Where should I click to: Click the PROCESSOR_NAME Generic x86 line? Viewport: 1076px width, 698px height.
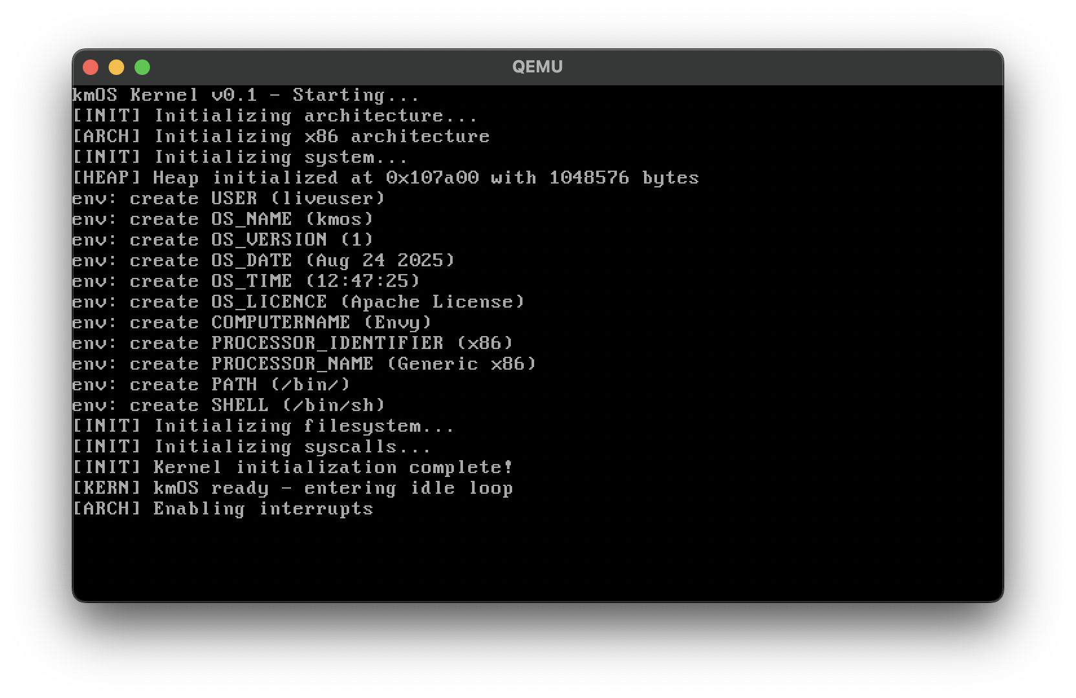click(303, 364)
